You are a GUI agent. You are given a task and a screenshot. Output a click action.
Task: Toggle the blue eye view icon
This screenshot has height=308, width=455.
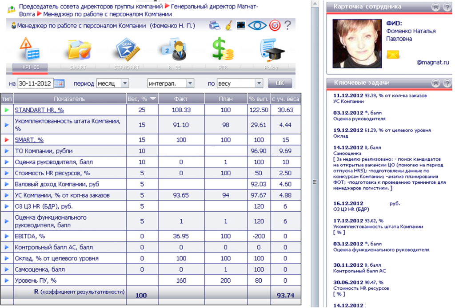pos(257,25)
